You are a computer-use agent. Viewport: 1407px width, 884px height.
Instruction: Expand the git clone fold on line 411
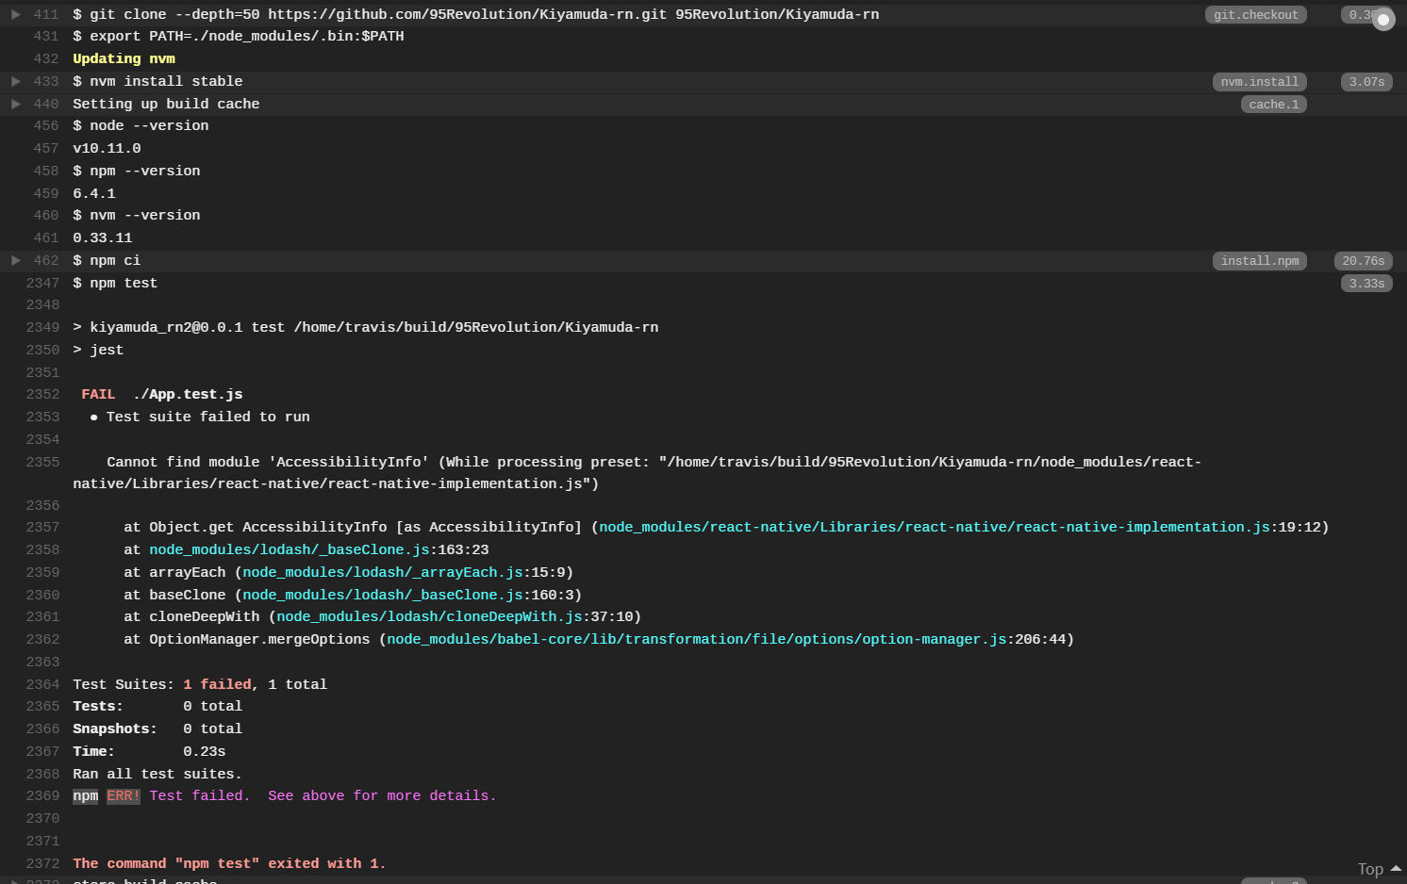tap(16, 14)
